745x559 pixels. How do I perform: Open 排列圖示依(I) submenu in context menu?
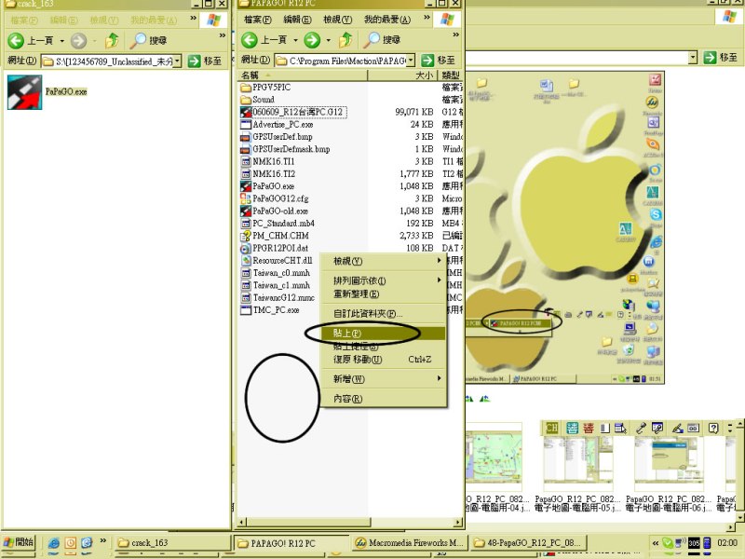(x=384, y=280)
